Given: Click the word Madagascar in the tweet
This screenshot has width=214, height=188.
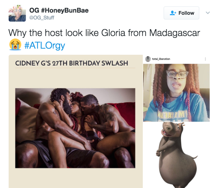Looking at the screenshot, I should (174, 33).
